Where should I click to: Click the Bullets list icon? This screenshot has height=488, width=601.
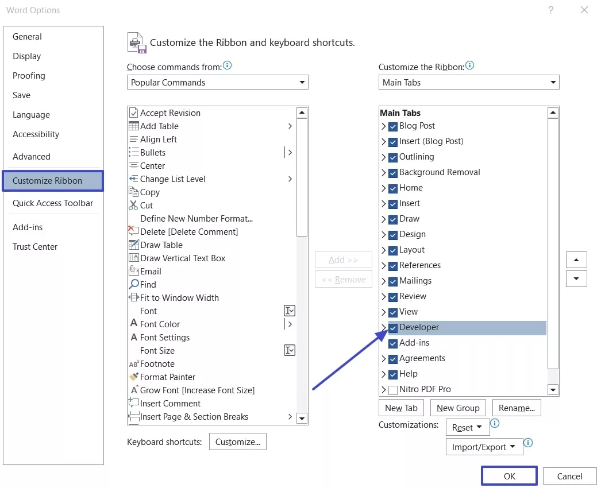pos(133,153)
